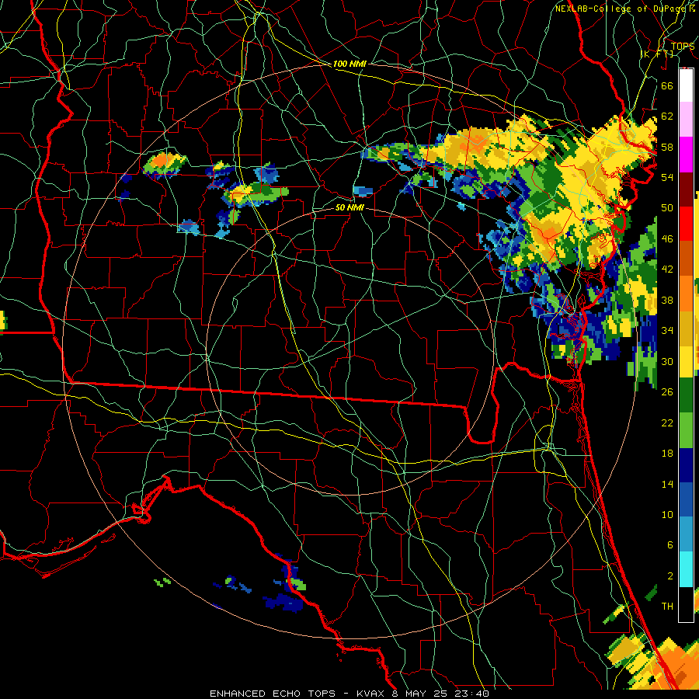The image size is (699, 699).
Task: Click the 34 legend value
Action: (x=667, y=330)
